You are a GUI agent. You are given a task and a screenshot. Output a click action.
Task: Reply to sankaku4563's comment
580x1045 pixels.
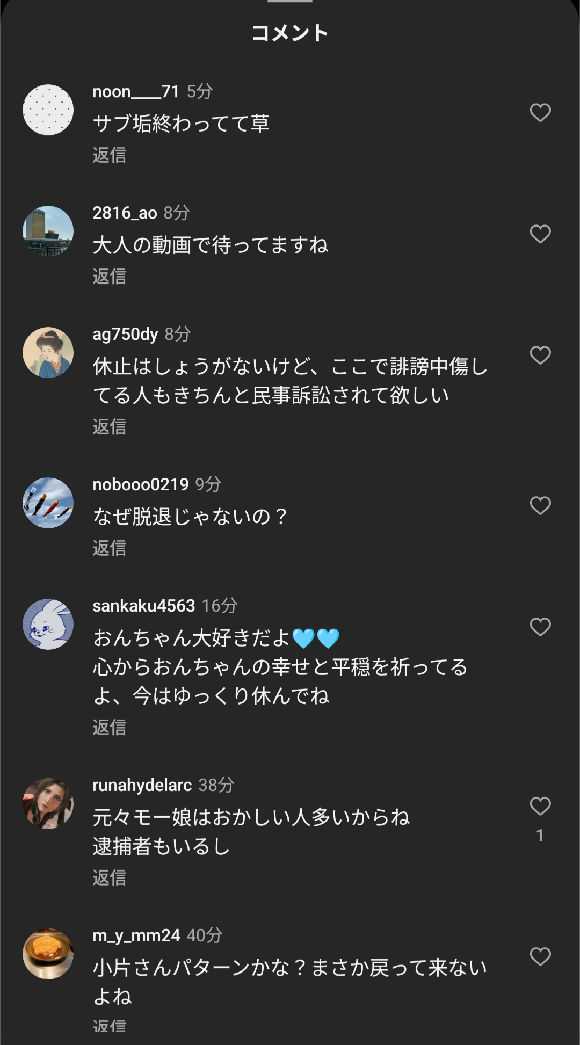pos(110,728)
